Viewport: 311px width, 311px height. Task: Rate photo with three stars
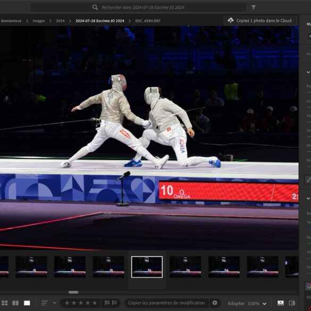tap(81, 303)
